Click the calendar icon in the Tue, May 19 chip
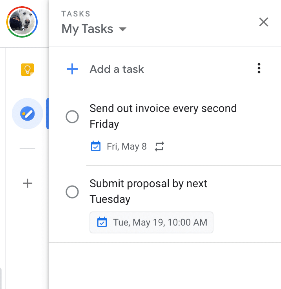The image size is (281, 289). tap(102, 222)
